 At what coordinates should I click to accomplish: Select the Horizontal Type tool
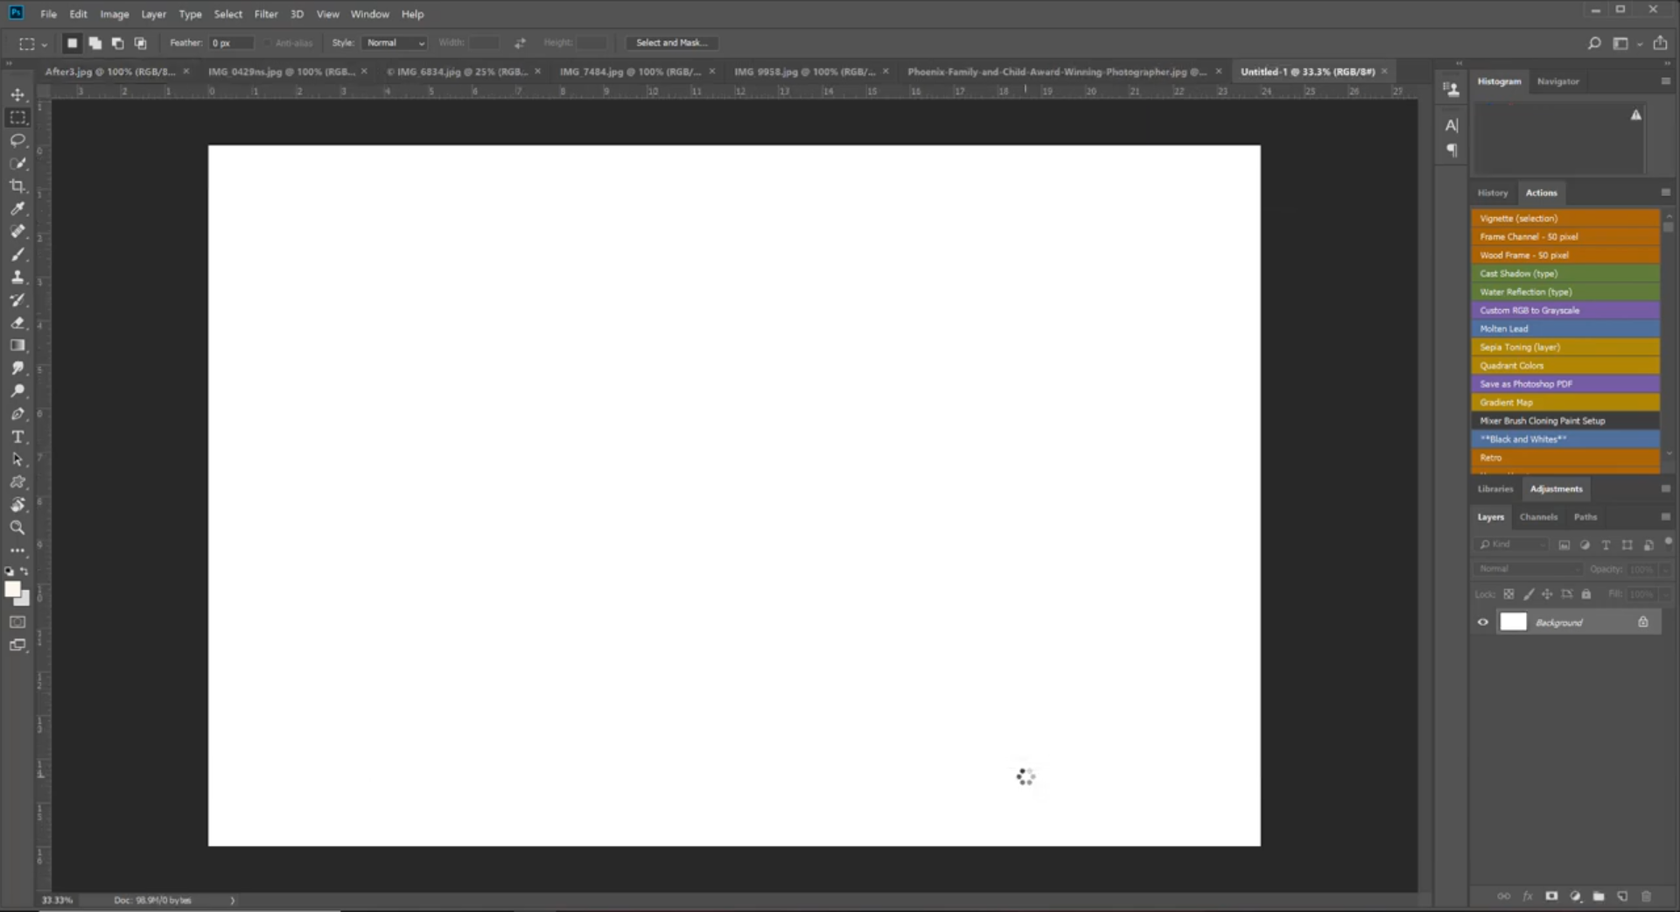tap(17, 437)
